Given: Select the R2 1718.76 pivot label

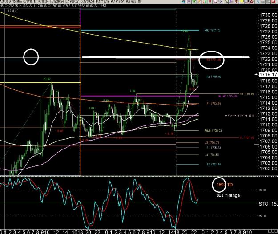Looking at the screenshot, I should pyautogui.click(x=214, y=77).
